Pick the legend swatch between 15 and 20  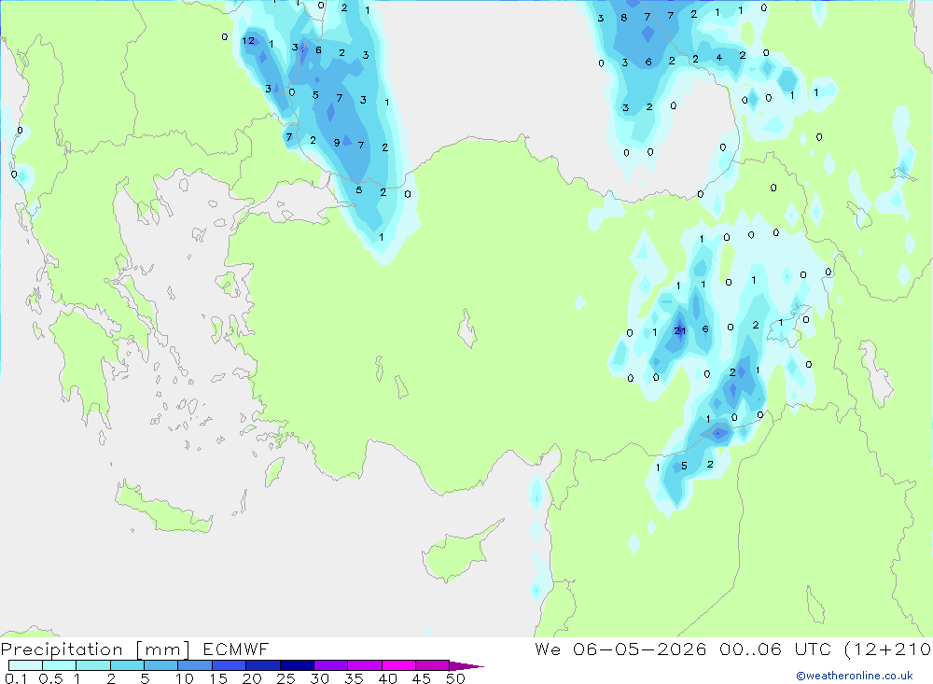tap(230, 665)
